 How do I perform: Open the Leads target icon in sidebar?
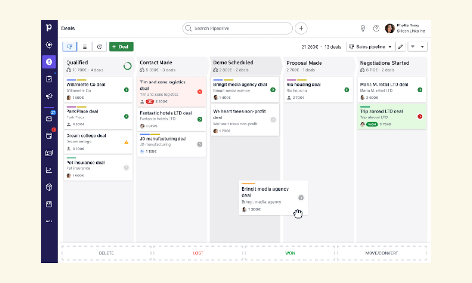point(49,45)
